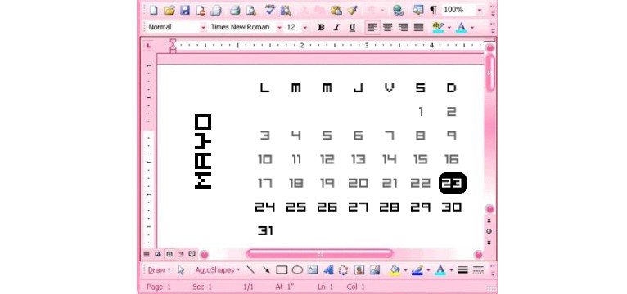The image size is (627, 294).
Task: Click the formatting toolbar font color A
Action: point(462,27)
